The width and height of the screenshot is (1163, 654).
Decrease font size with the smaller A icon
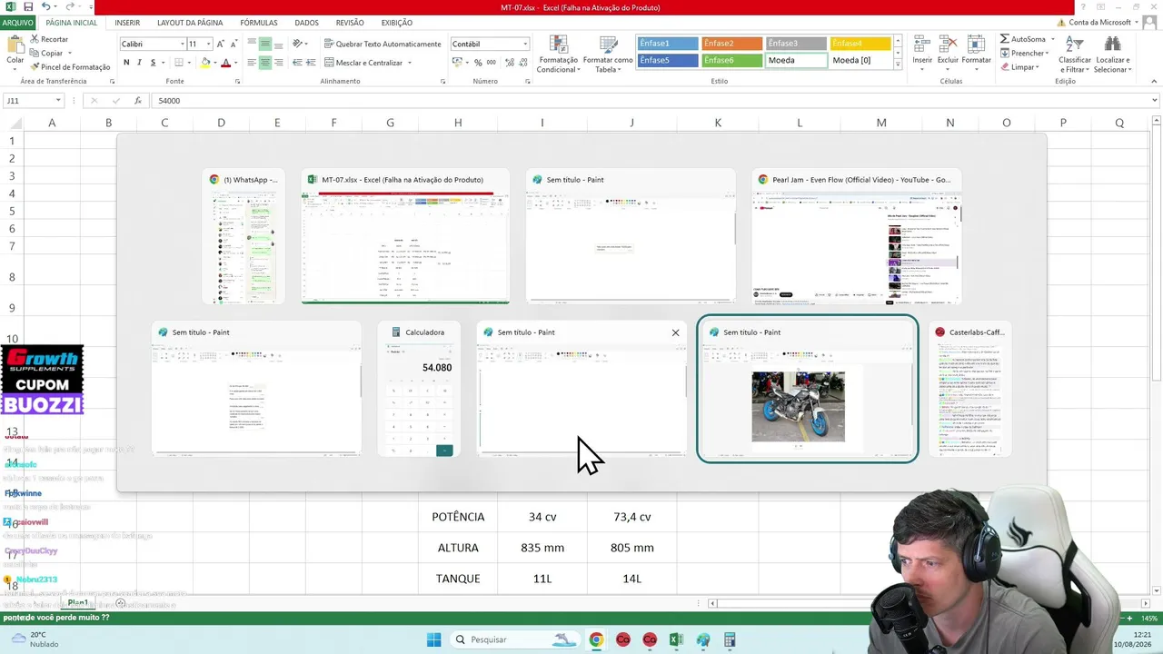(x=234, y=44)
